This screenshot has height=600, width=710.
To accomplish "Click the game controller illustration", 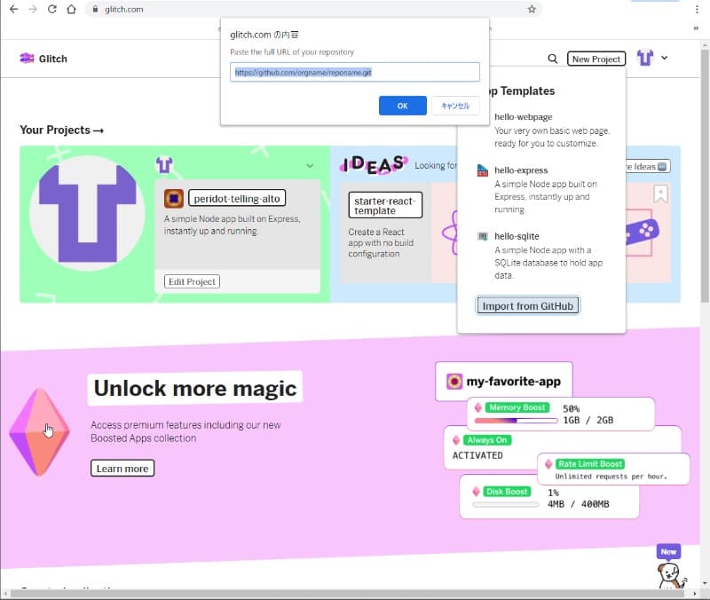I will tap(642, 232).
